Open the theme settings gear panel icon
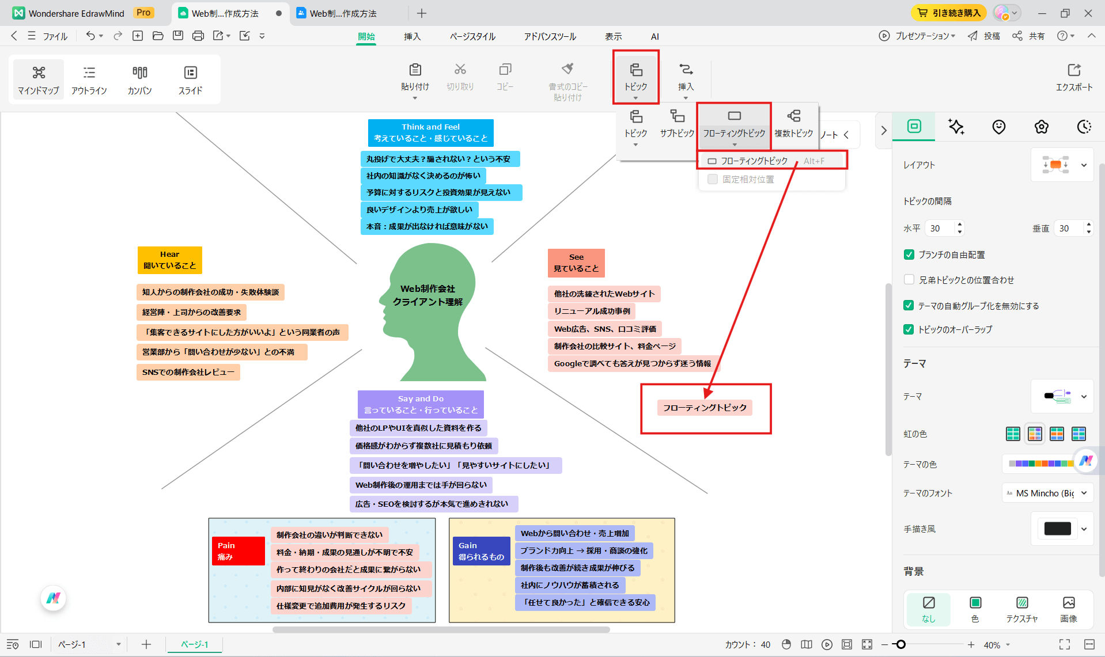 [x=1041, y=127]
